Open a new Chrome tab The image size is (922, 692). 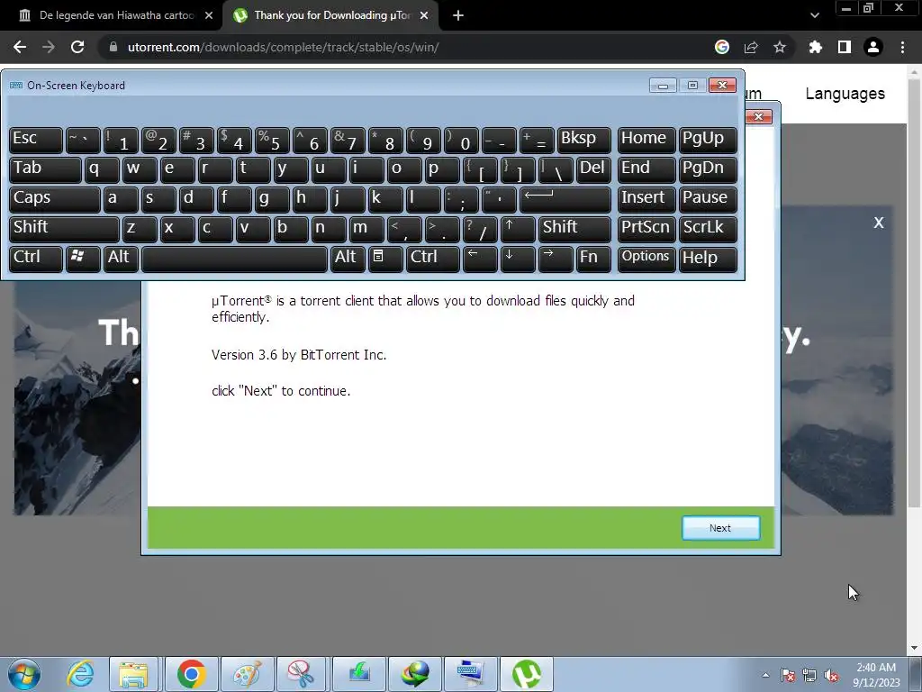pos(458,16)
